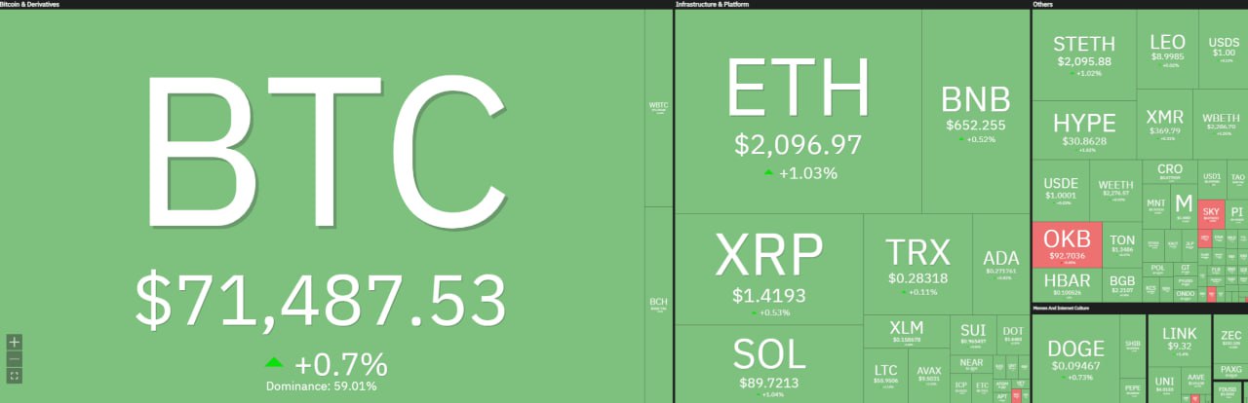Open the LINK tile at $9.32

[x=1179, y=341]
